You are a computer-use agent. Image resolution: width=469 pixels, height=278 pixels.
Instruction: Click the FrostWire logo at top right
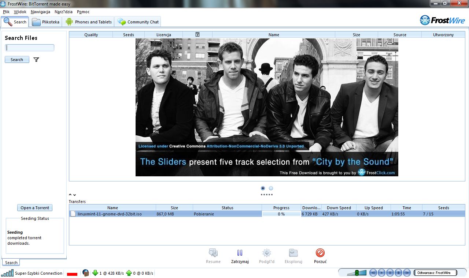click(442, 20)
